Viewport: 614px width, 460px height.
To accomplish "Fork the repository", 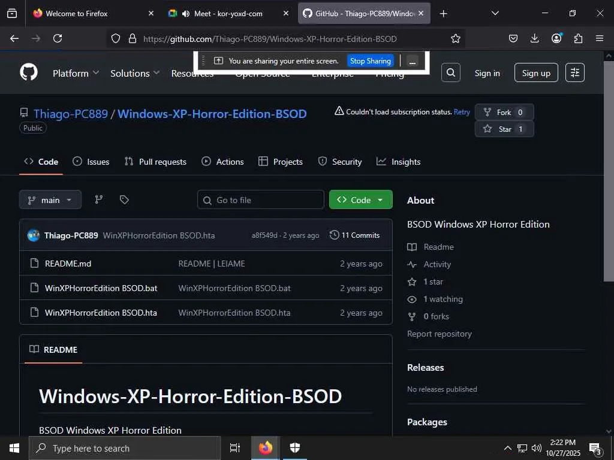I will [x=504, y=112].
